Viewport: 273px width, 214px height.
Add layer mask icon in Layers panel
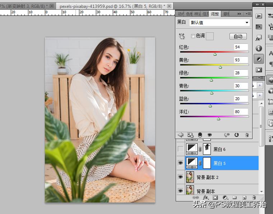(215, 197)
